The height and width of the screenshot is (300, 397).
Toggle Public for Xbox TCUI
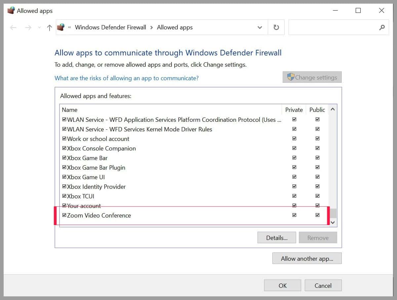pos(317,196)
